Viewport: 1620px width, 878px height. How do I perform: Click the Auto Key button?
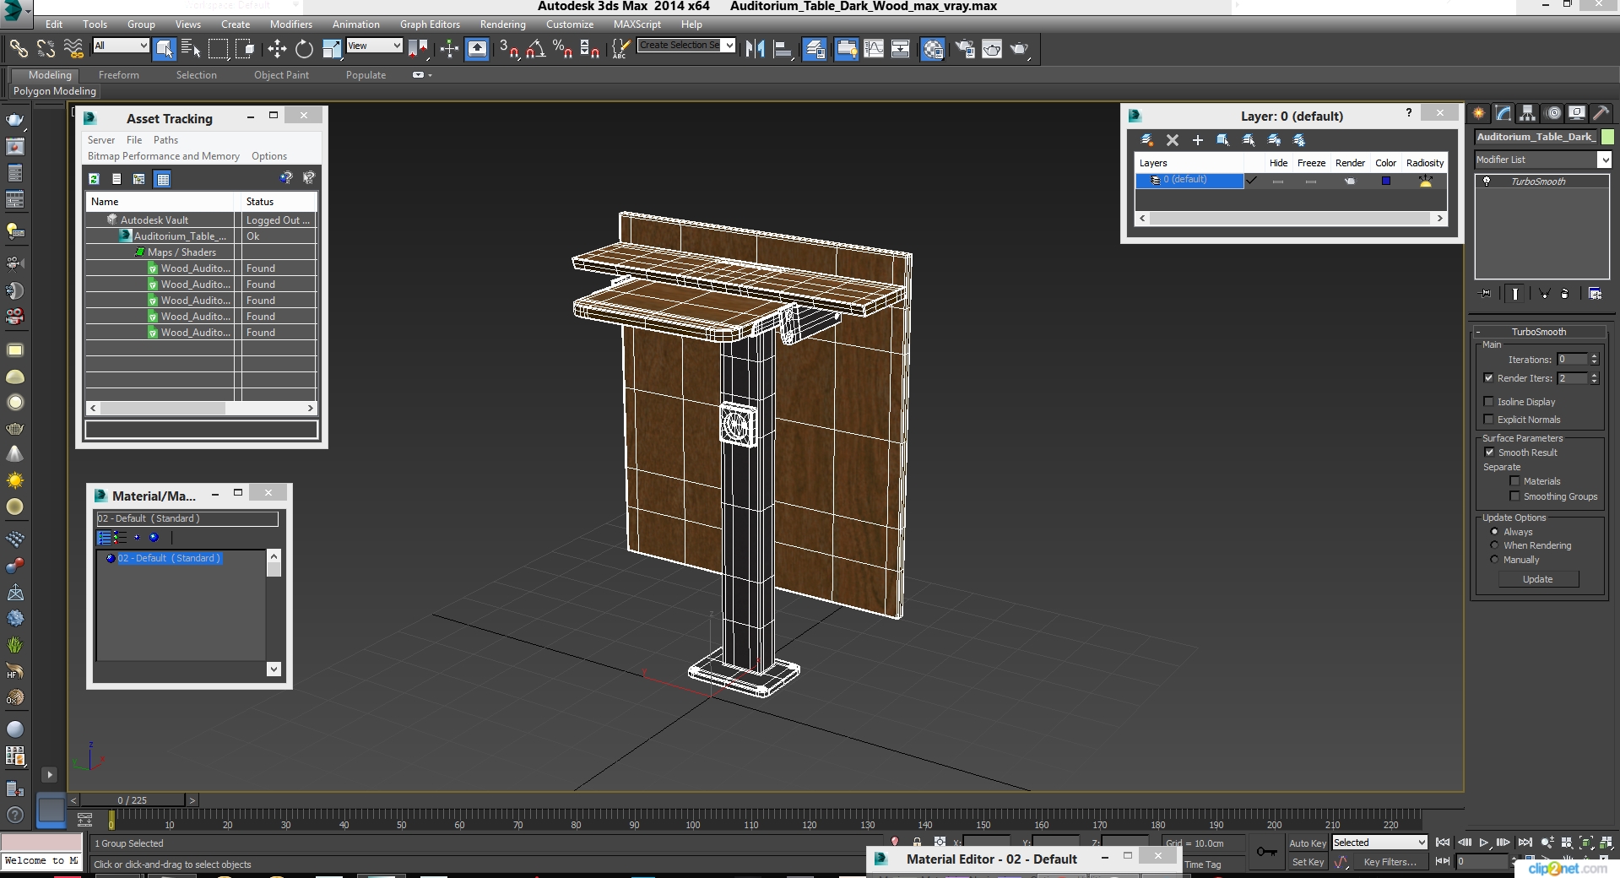pos(1307,843)
